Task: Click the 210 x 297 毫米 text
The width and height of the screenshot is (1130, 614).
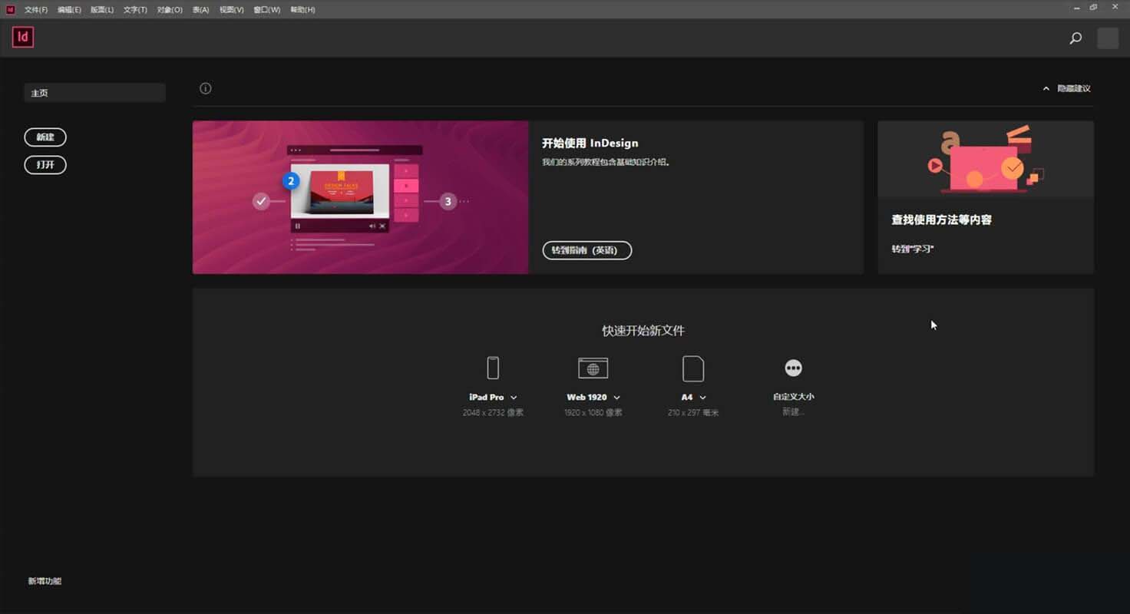Action: pyautogui.click(x=693, y=413)
